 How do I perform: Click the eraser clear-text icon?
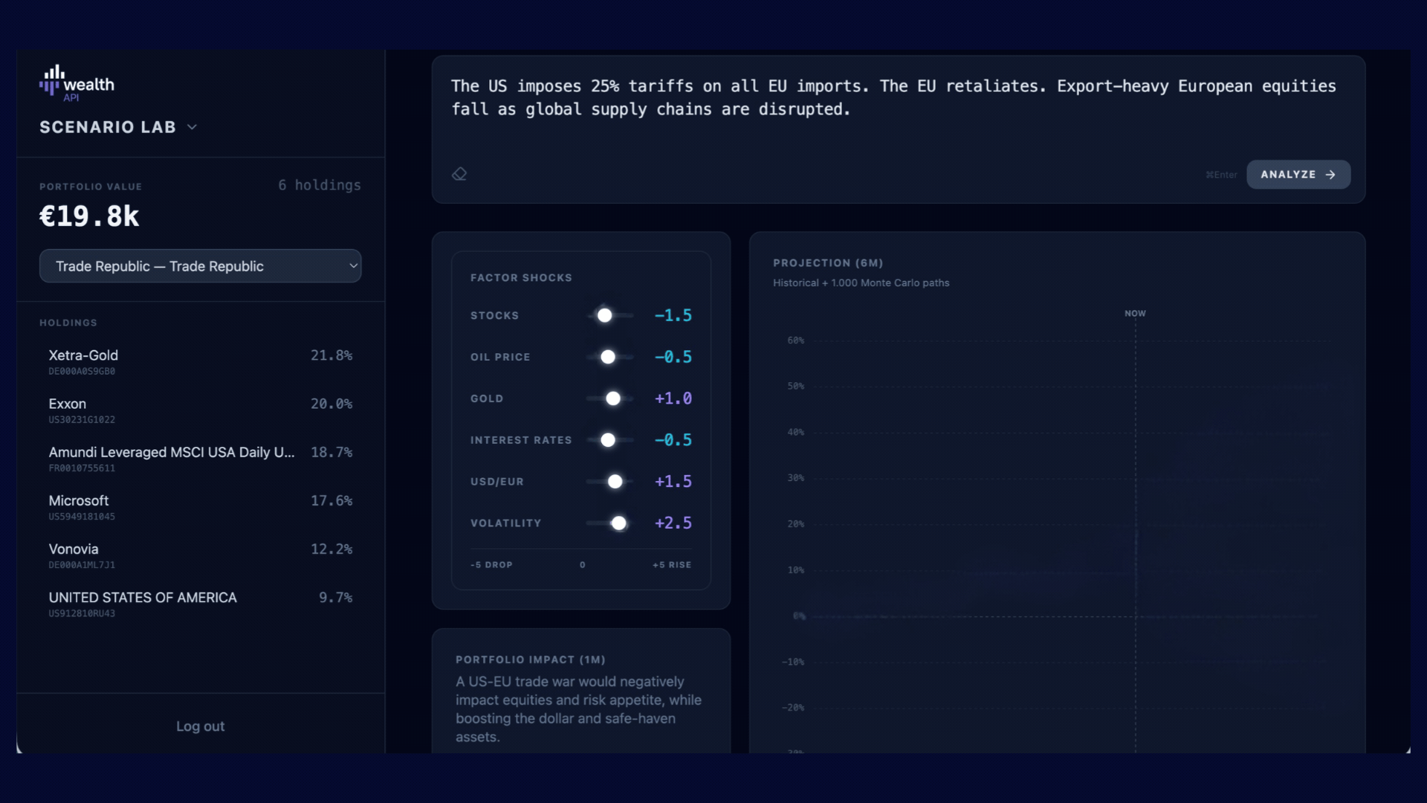coord(459,174)
